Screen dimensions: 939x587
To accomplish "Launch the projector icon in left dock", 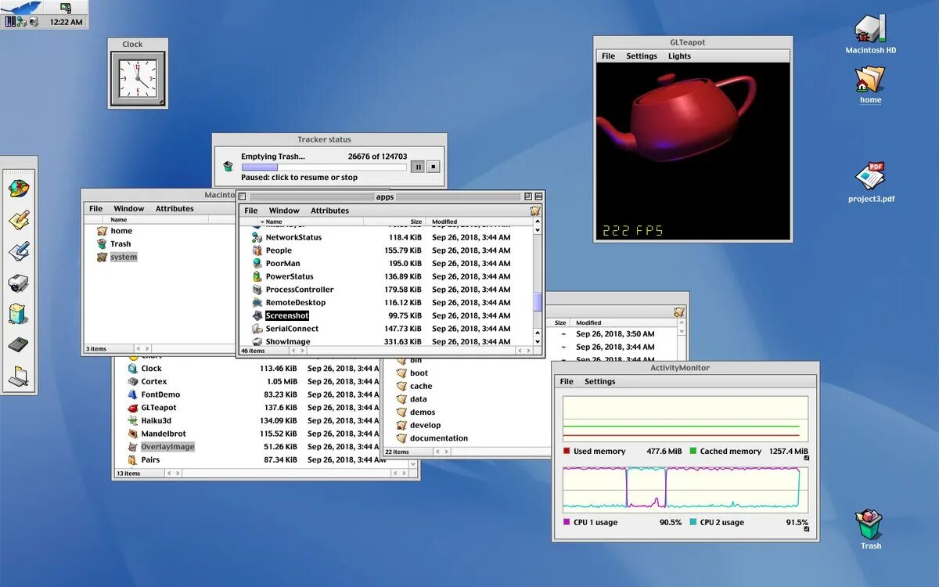I will (19, 283).
